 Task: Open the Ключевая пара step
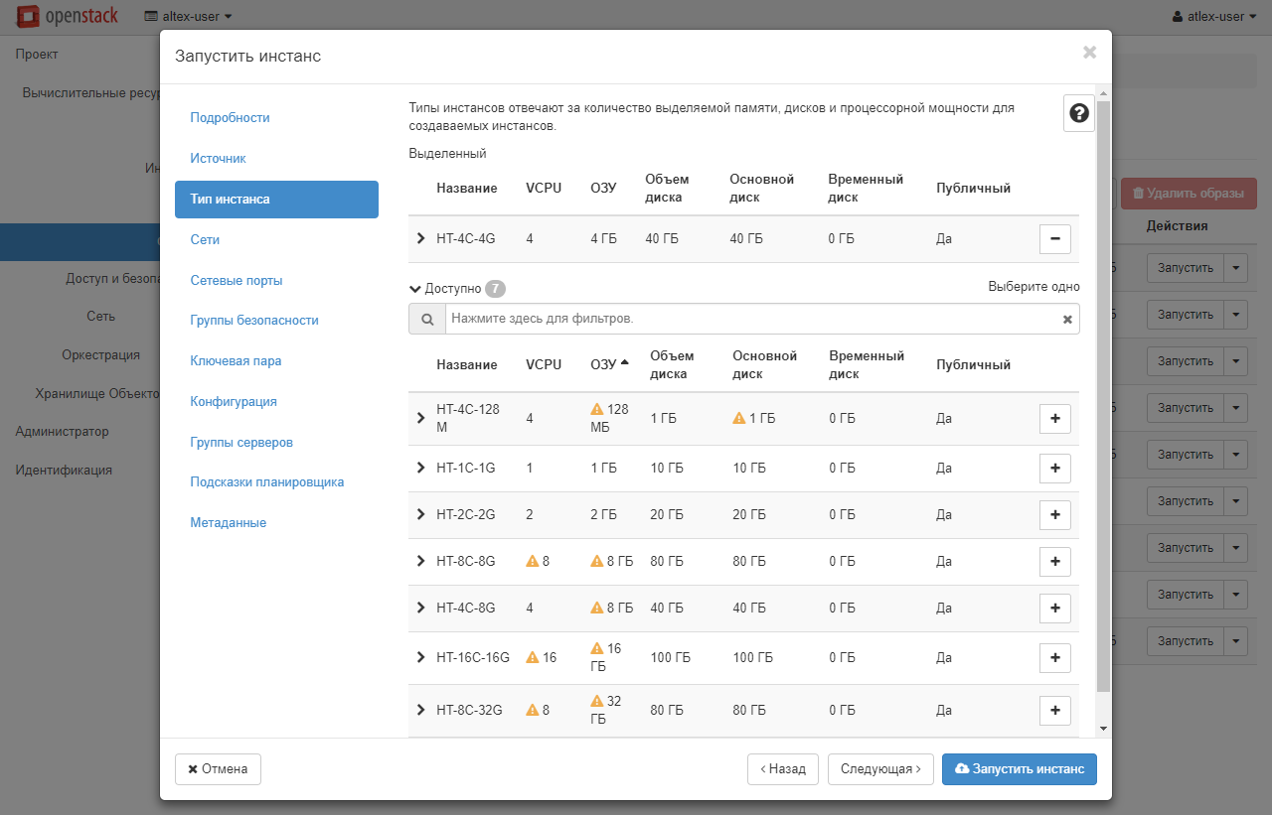(236, 360)
